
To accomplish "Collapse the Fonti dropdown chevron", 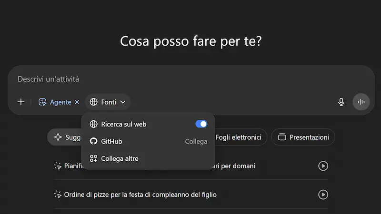I will coord(123,102).
